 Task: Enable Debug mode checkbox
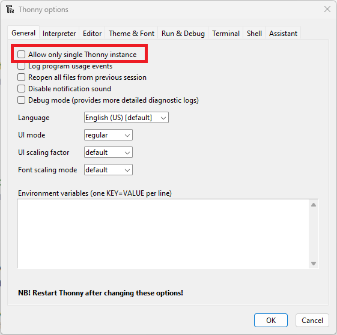click(21, 100)
